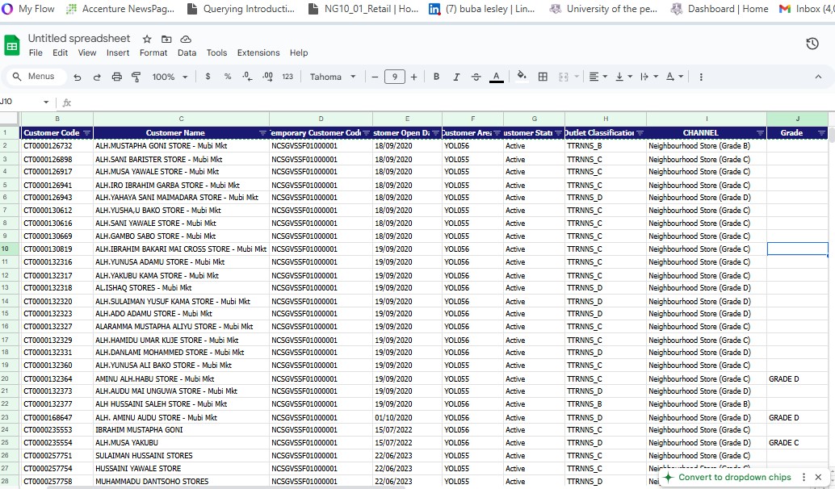Open the text color picker

(x=497, y=77)
